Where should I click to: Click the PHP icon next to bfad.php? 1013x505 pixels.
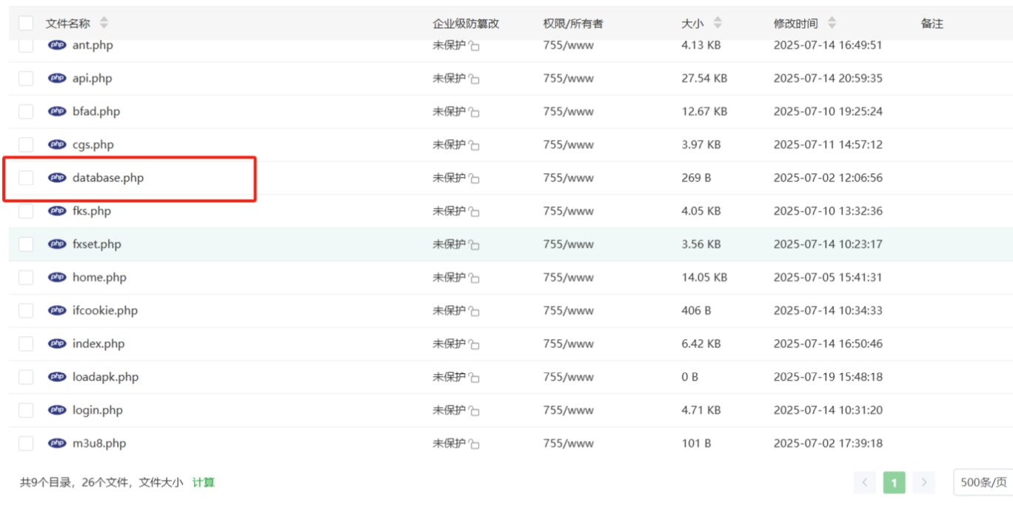pyautogui.click(x=57, y=111)
